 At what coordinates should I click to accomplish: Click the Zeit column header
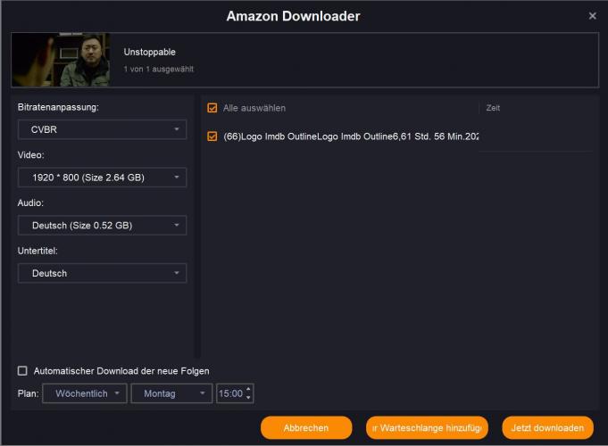point(493,108)
